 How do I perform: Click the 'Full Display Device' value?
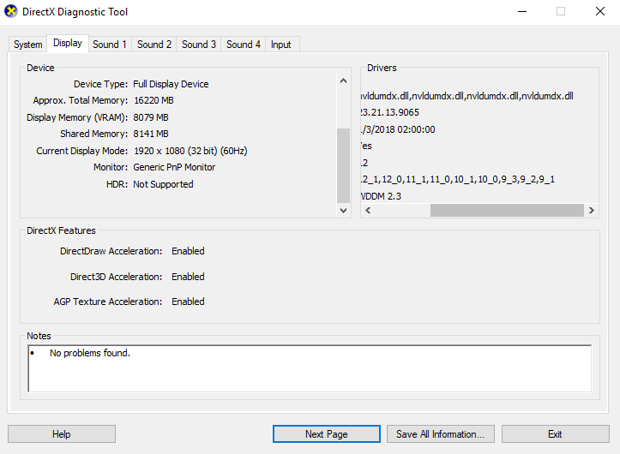pyautogui.click(x=171, y=84)
